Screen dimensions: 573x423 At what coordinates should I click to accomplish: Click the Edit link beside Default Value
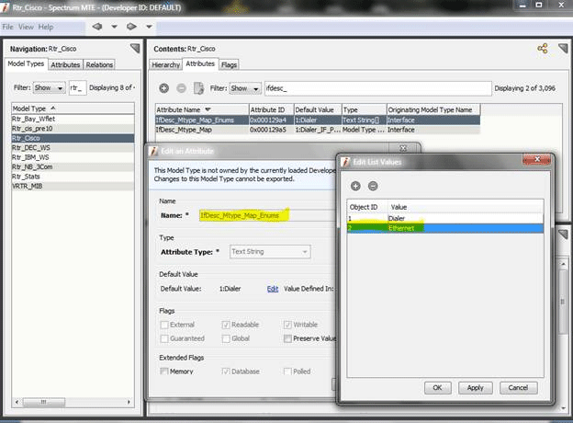pos(272,289)
